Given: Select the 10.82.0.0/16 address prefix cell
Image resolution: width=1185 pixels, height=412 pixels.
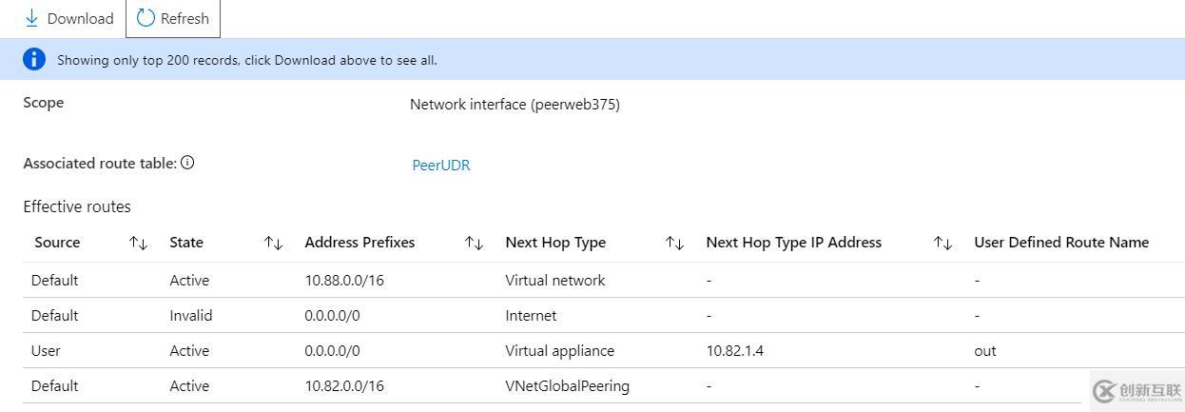Looking at the screenshot, I should (344, 386).
